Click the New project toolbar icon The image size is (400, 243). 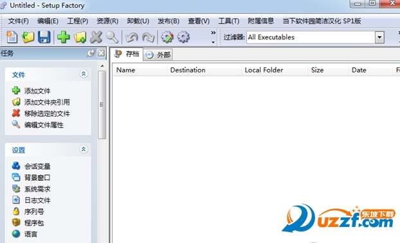[12, 37]
